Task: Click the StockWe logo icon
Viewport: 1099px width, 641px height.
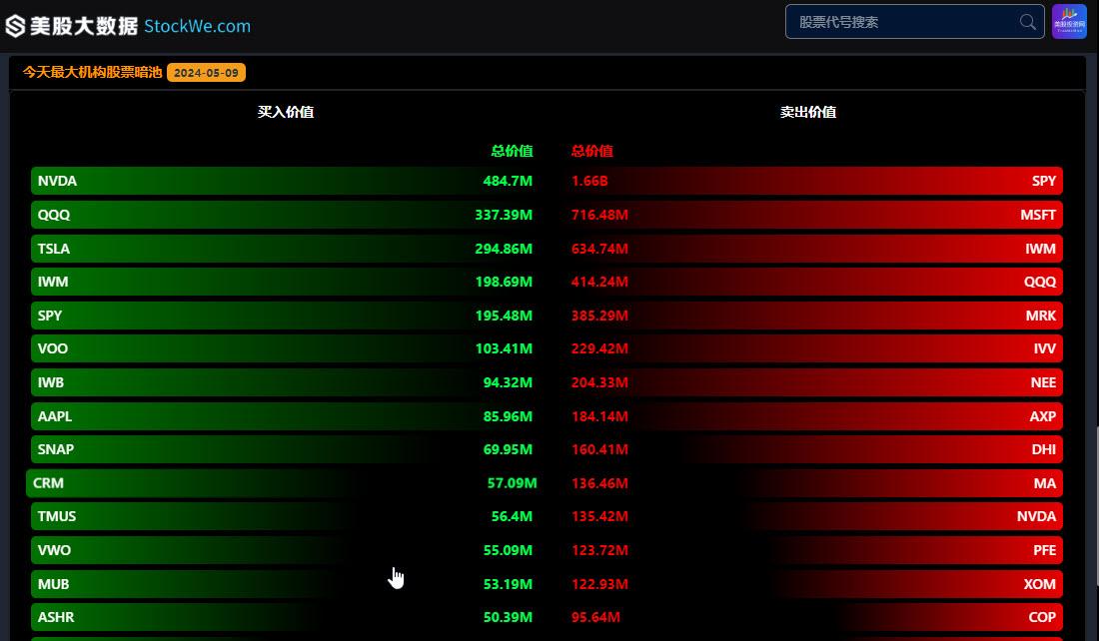Action: (15, 26)
